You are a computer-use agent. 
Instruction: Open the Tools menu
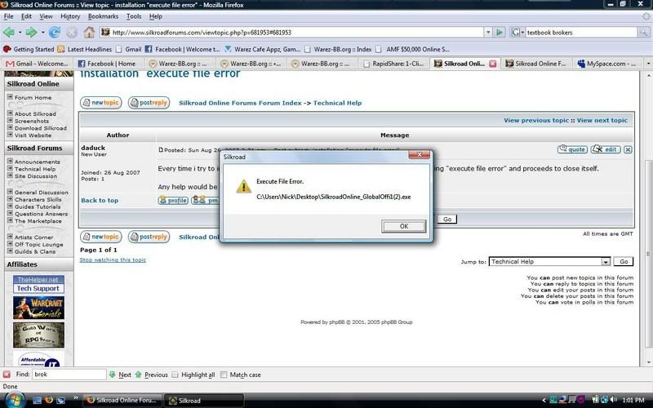(x=134, y=16)
